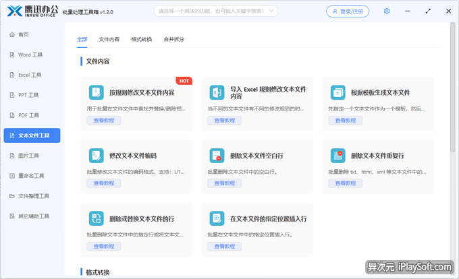Click the HOT badge on first card

click(184, 81)
